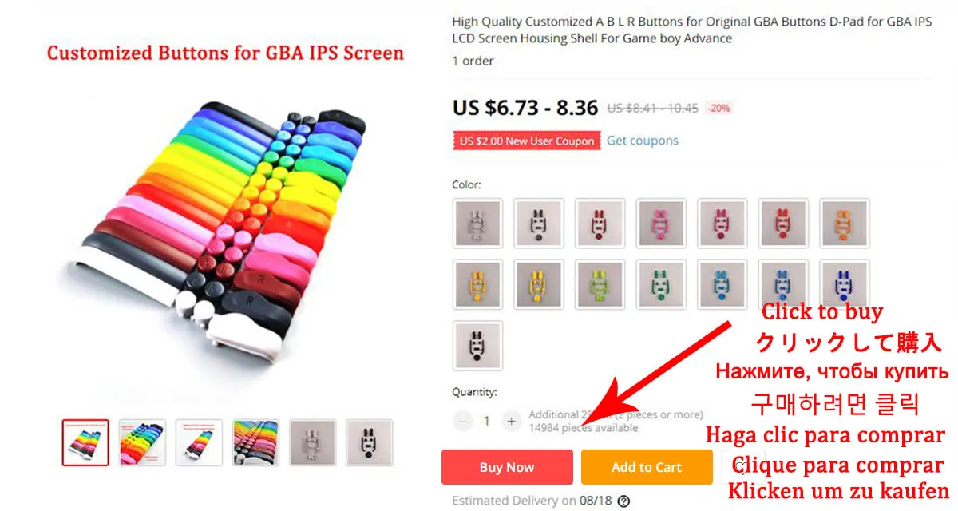
Task: Select the lime green color option
Action: (600, 284)
